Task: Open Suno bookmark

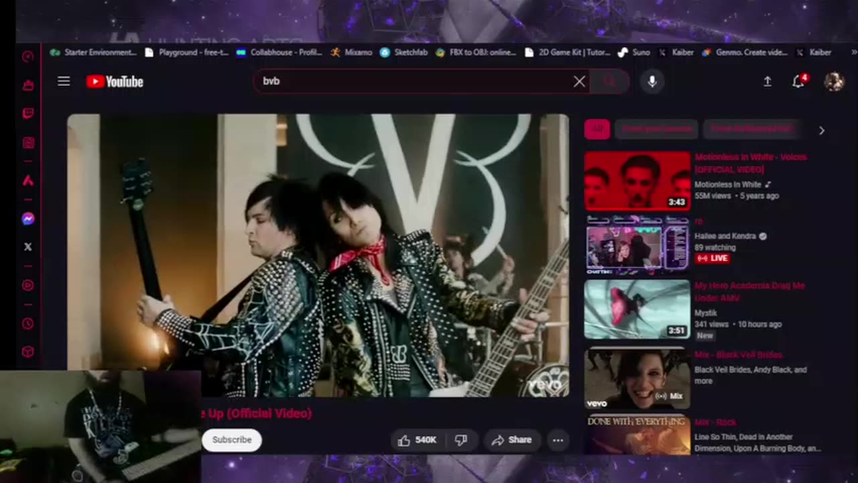Action: tap(634, 52)
